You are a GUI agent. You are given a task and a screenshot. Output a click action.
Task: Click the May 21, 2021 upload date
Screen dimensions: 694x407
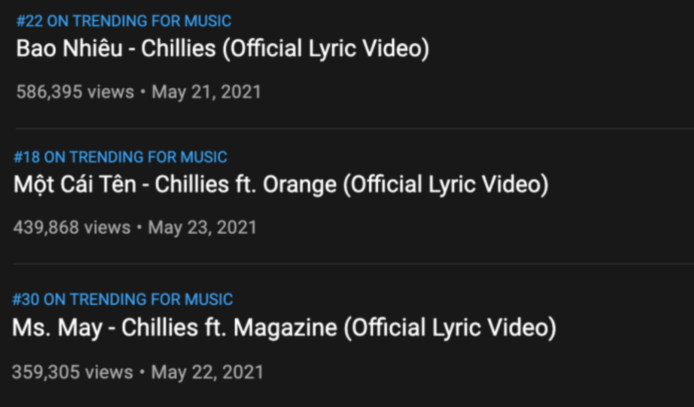click(206, 92)
